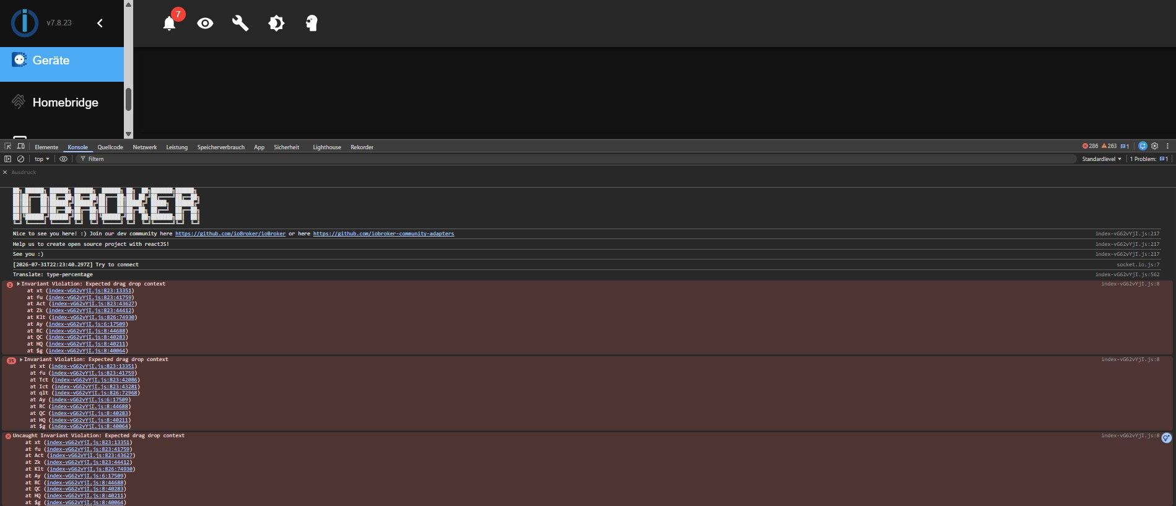Click the Geräte icon in the sidebar
Image resolution: width=1176 pixels, height=506 pixels.
pos(19,60)
